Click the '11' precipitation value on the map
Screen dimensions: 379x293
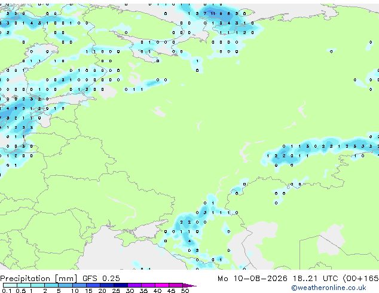(213, 14)
